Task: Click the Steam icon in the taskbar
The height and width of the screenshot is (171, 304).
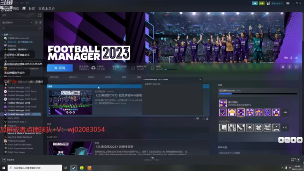Action: point(74,168)
